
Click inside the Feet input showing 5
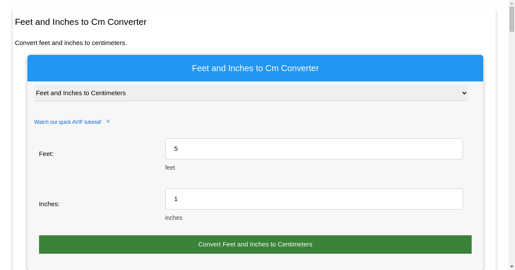coord(314,149)
